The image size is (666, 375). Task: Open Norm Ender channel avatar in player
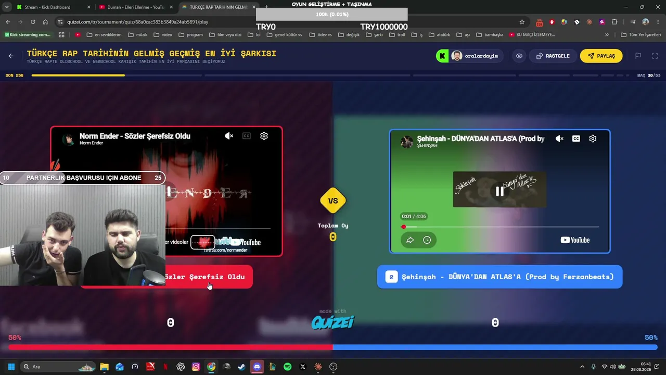point(68,139)
